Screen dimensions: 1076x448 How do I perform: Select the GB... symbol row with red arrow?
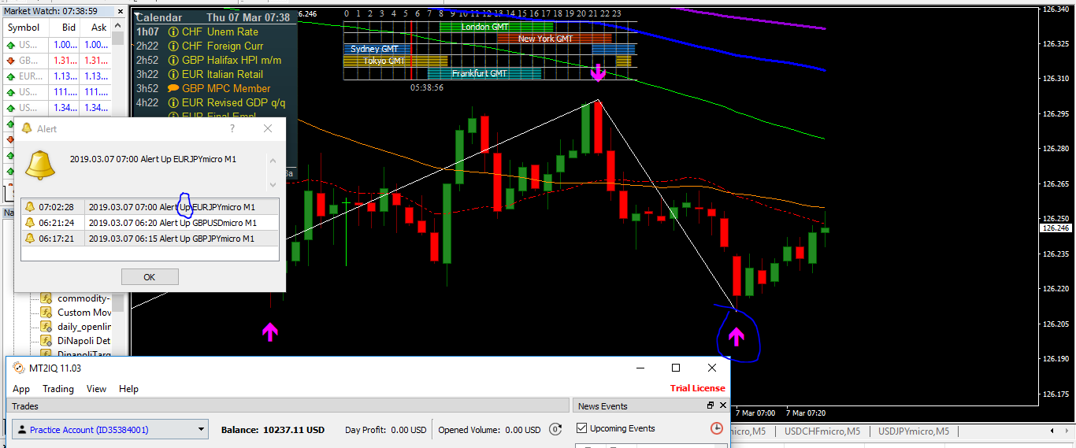tap(58, 61)
